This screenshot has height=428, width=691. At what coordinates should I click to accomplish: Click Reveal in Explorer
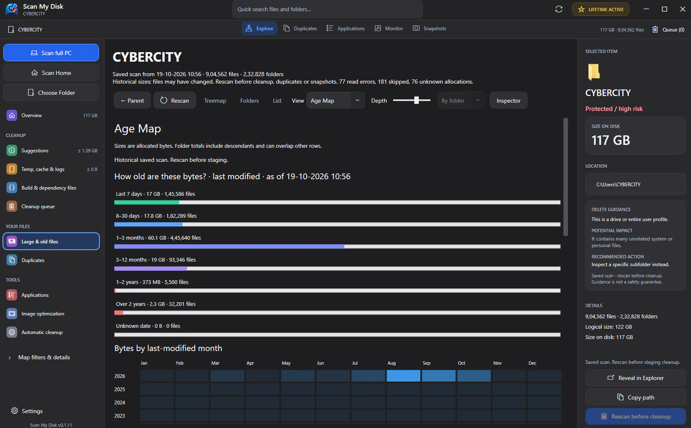point(635,378)
